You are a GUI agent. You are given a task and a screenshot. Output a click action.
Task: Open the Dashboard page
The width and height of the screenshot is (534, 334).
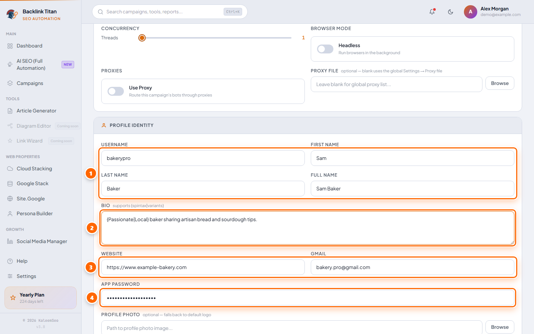point(40,46)
